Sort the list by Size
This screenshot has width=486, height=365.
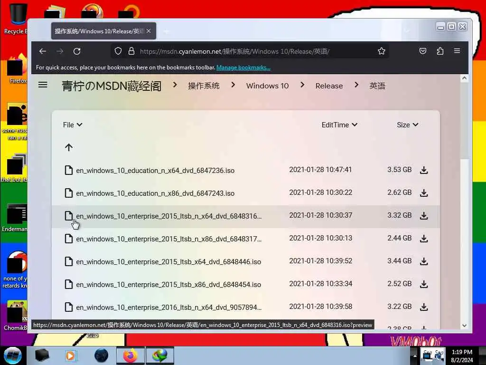(x=408, y=125)
